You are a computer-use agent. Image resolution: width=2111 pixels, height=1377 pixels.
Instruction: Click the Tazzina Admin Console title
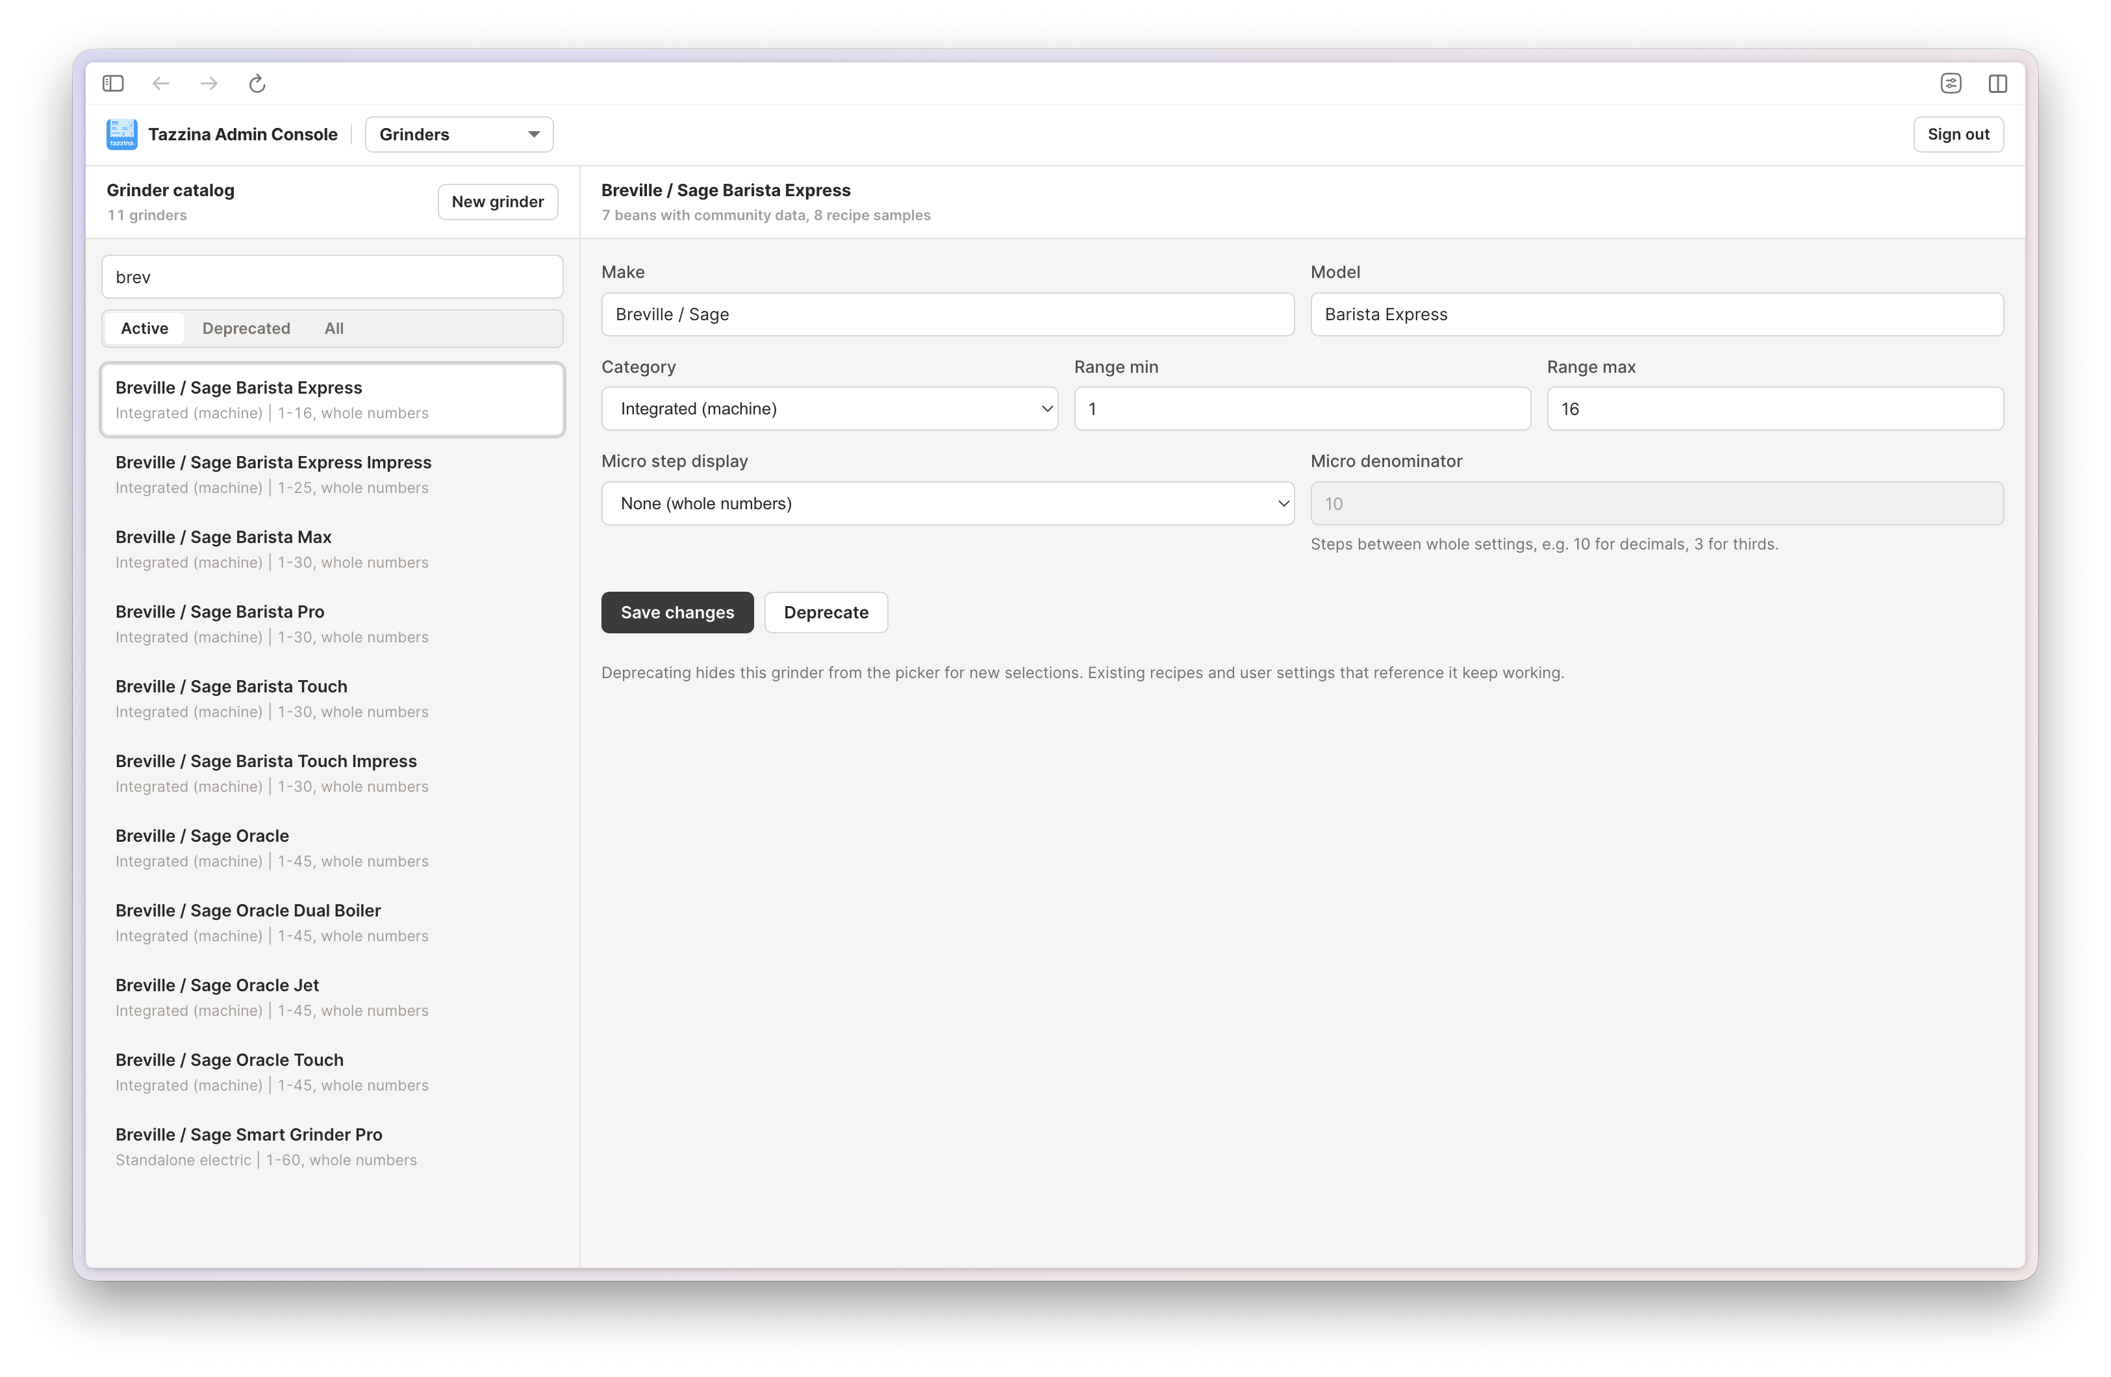(243, 134)
